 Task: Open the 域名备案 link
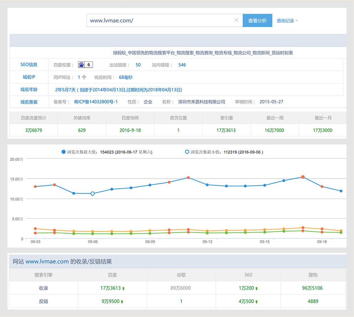pos(29,102)
